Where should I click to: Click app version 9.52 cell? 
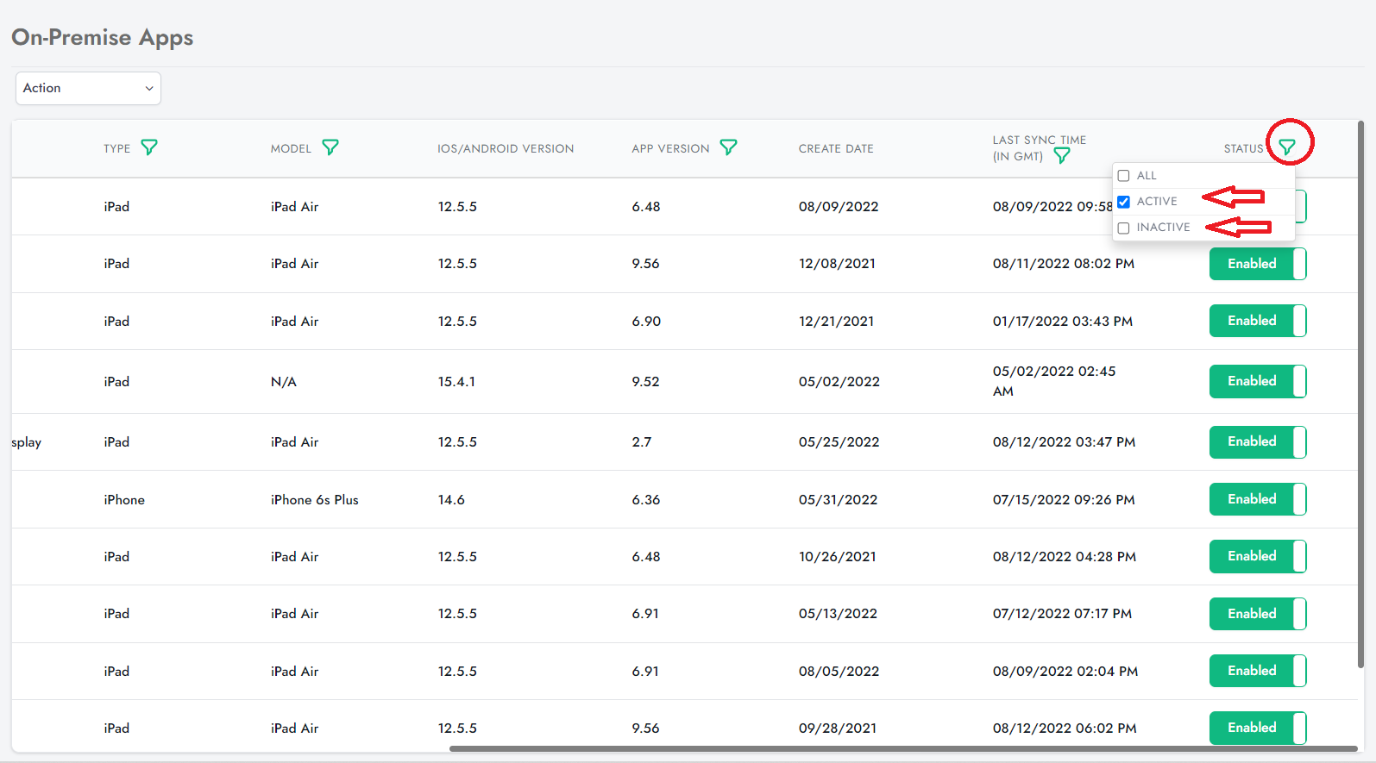[x=645, y=381]
